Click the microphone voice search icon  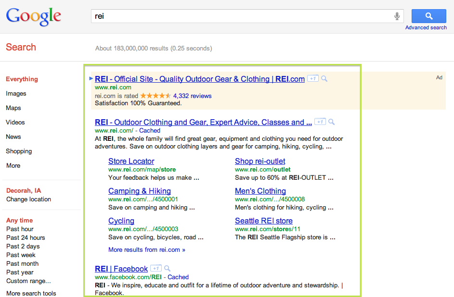click(397, 16)
